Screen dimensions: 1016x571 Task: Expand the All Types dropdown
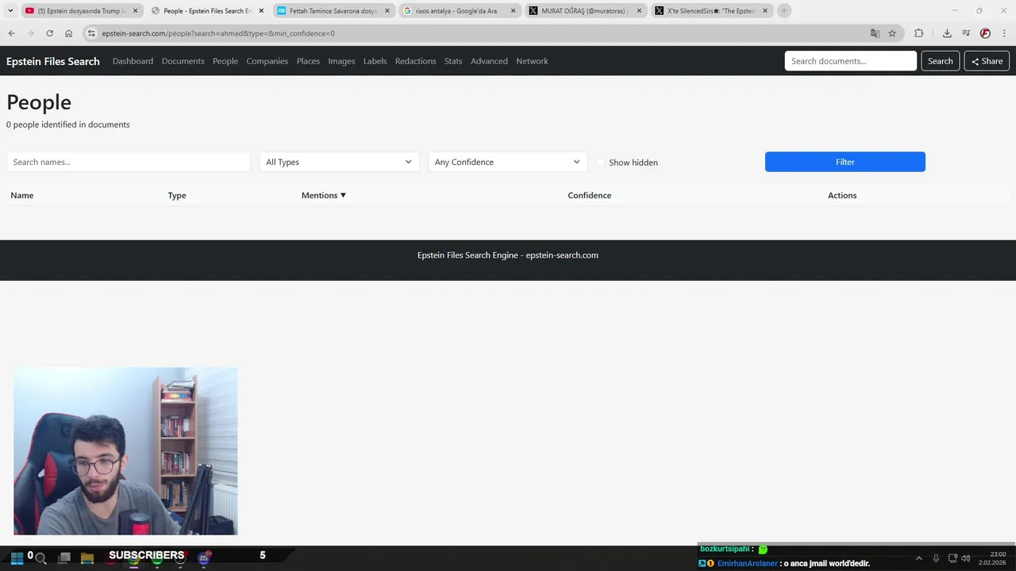click(339, 162)
